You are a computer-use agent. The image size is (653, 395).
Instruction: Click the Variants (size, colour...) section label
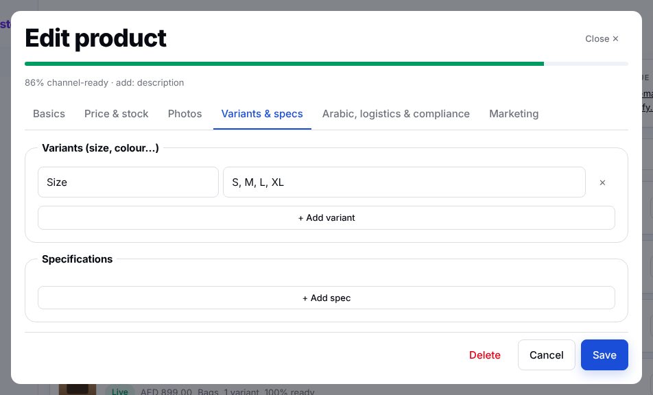tap(100, 148)
